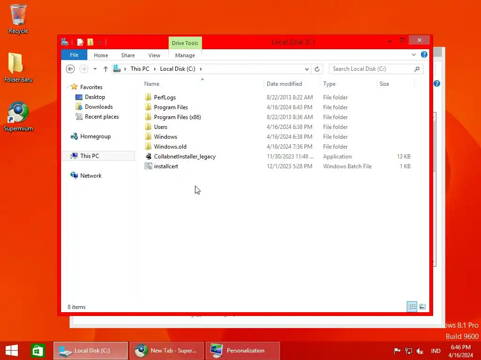Click the 11/30/2023 date of CollabnetInstaller_legacy
The height and width of the screenshot is (360, 481).
[x=290, y=157]
